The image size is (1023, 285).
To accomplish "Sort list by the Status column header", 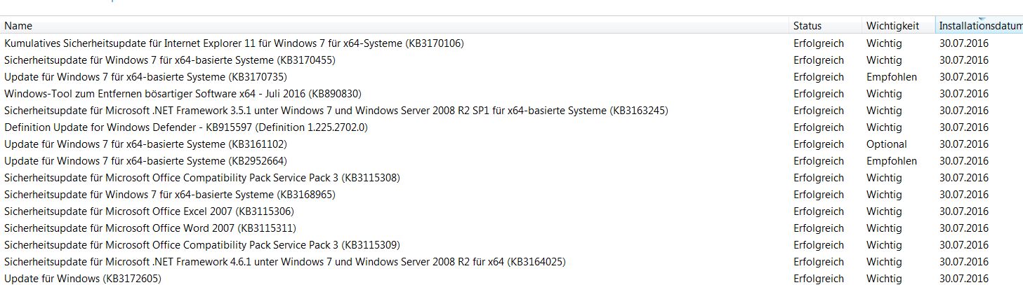I will click(x=807, y=26).
